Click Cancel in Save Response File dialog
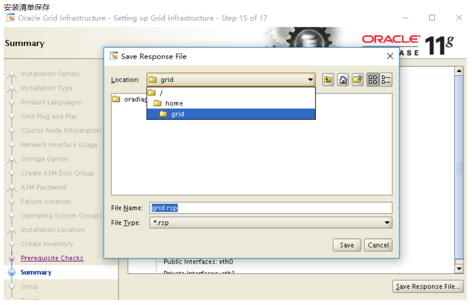 378,245
